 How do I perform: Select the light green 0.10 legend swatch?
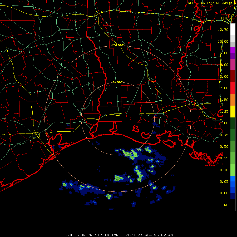coord(233,170)
